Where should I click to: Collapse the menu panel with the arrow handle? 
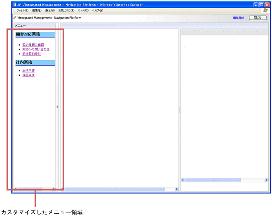coord(57,107)
